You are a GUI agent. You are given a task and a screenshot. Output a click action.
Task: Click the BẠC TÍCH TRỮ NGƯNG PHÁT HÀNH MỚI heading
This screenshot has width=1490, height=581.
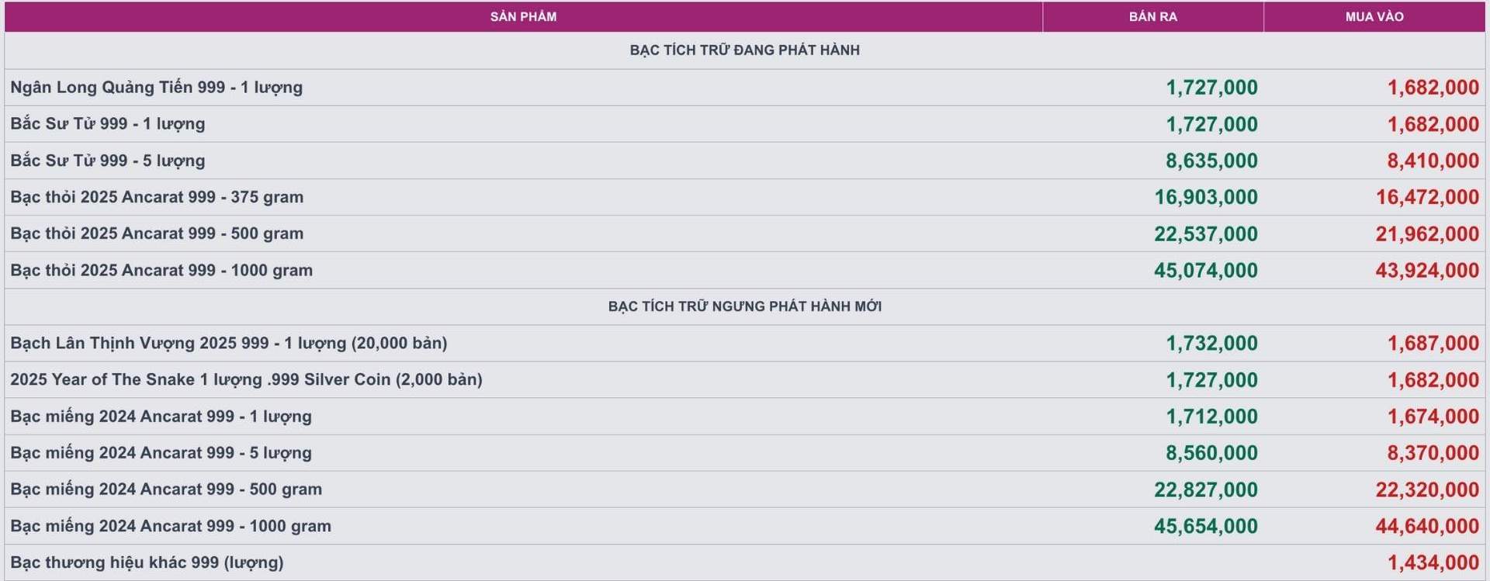[744, 306]
